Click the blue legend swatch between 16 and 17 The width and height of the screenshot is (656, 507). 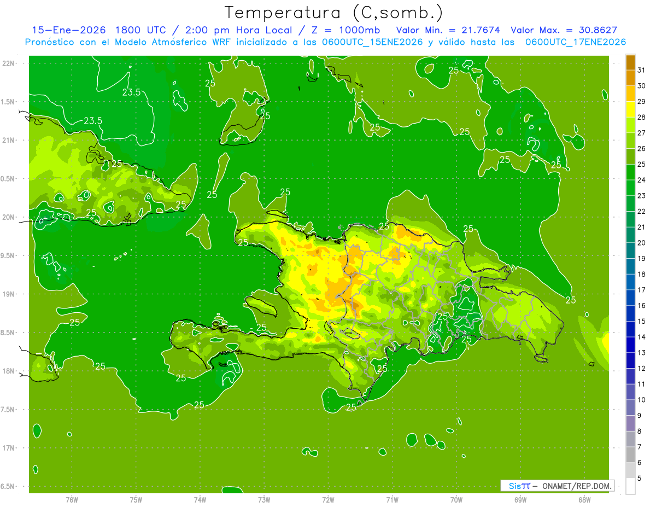(630, 298)
